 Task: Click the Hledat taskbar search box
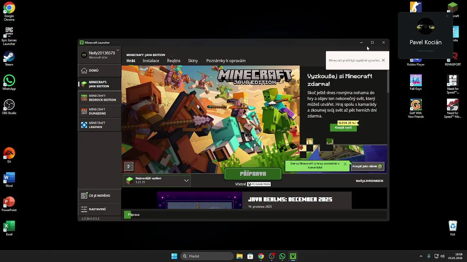pos(207,256)
